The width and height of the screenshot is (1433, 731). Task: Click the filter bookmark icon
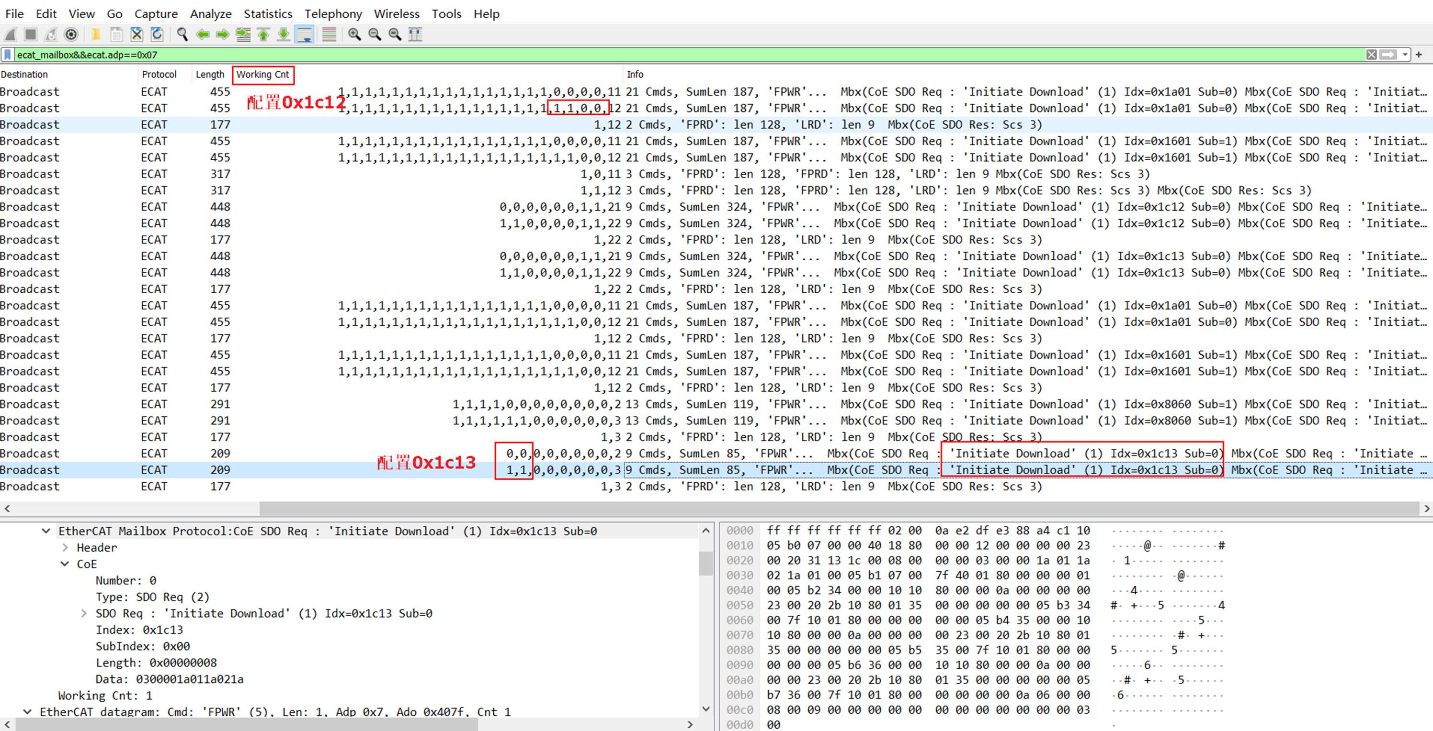(8, 55)
